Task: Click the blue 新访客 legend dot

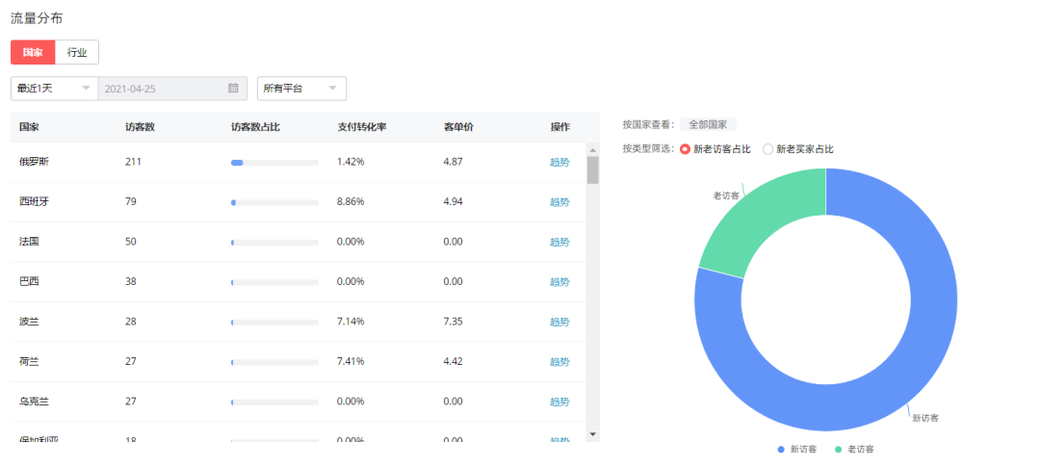Action: click(x=781, y=450)
